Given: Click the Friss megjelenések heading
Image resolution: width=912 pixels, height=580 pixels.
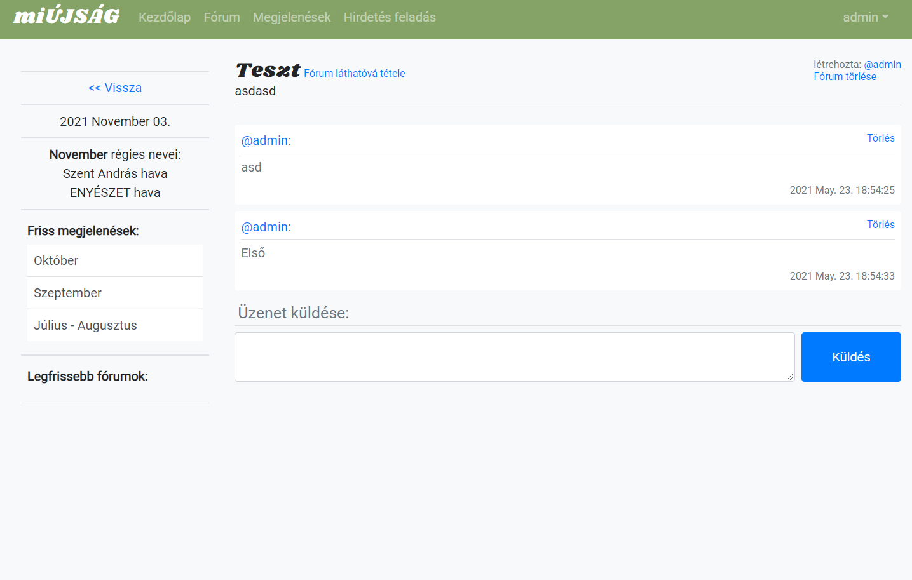Looking at the screenshot, I should [83, 231].
